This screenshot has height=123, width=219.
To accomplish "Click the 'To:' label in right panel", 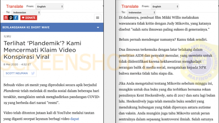I will [123, 12].
